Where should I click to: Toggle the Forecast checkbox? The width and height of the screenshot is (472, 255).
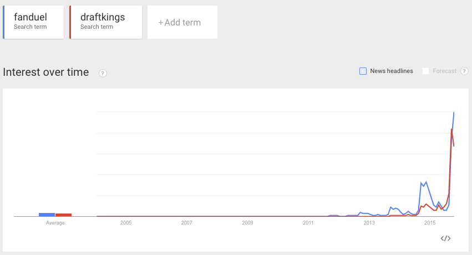pos(426,71)
